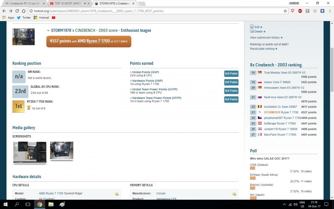Open Windows taskbar search

pyautogui.click(x=17, y=204)
